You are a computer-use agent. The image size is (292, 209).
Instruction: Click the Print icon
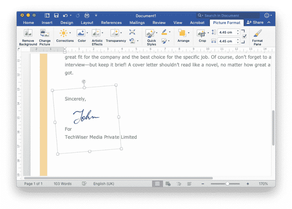[x=87, y=16]
